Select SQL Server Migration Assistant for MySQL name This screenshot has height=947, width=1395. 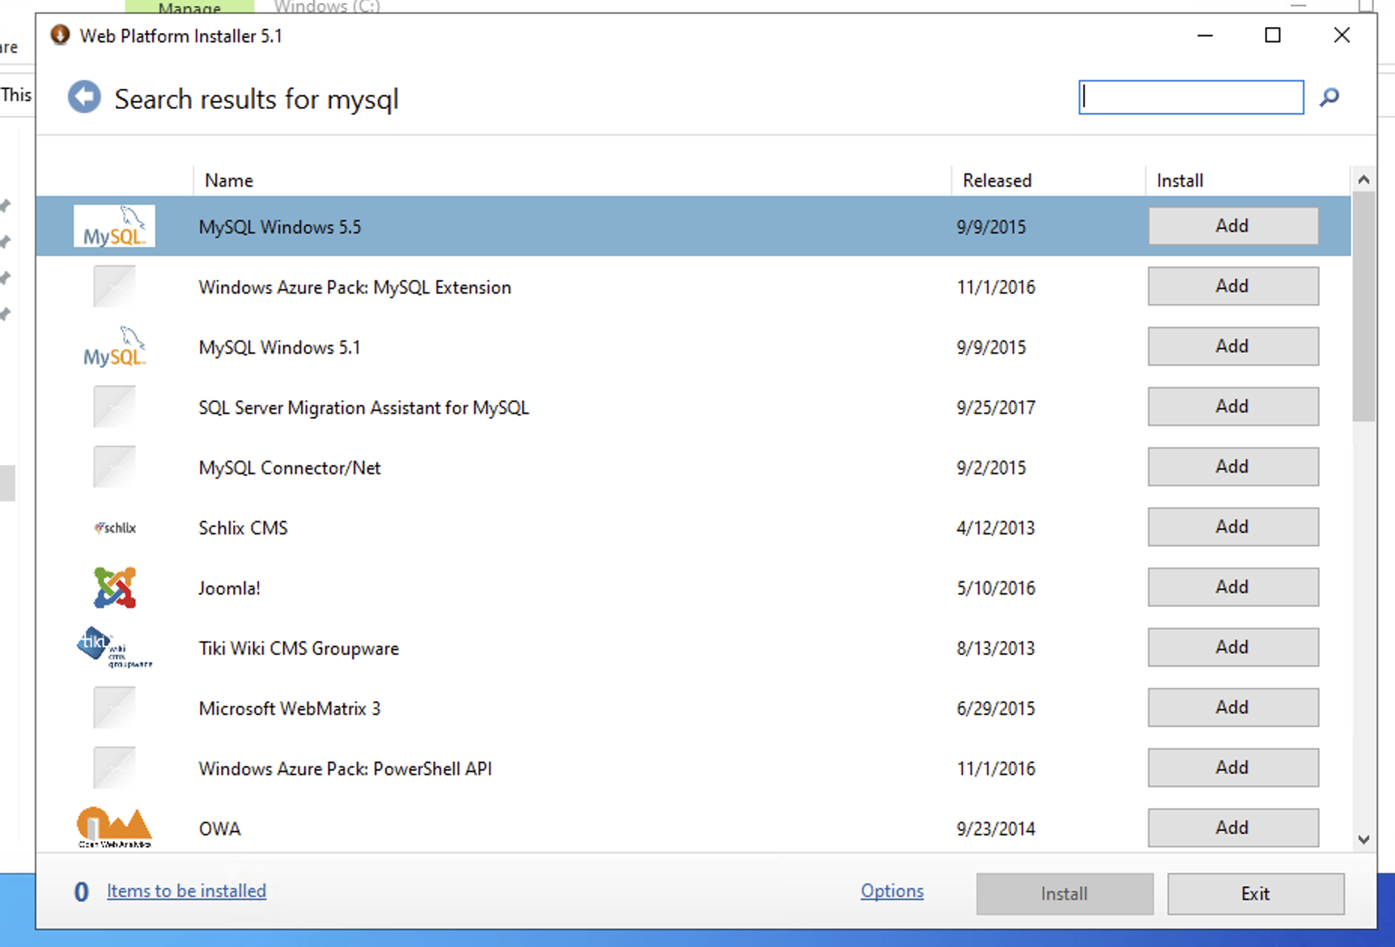pos(364,407)
